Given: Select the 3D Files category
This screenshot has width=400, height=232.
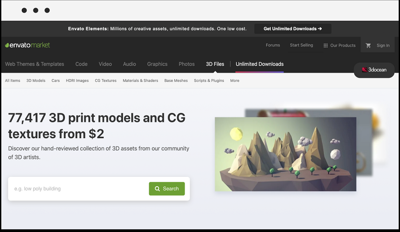Looking at the screenshot, I should click(x=215, y=64).
